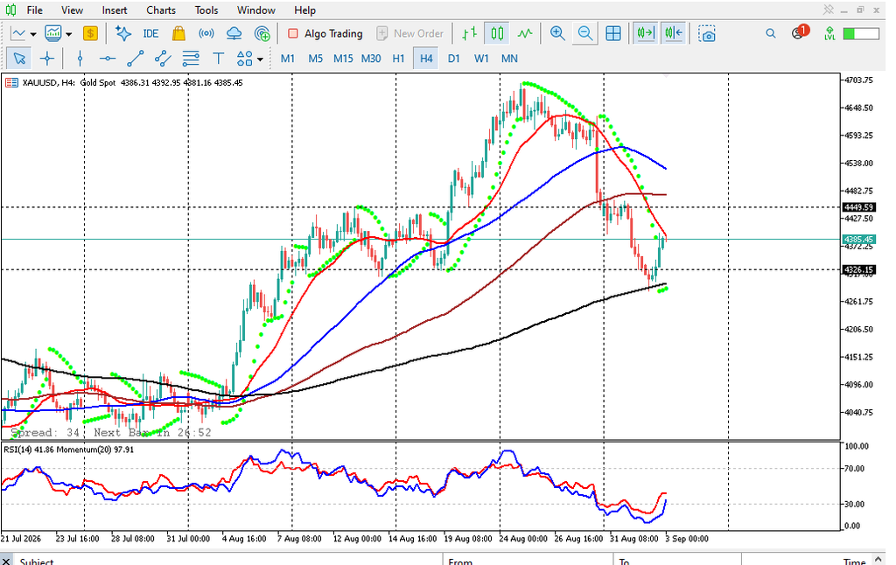
Task: Open the Tools menu
Action: [206, 10]
